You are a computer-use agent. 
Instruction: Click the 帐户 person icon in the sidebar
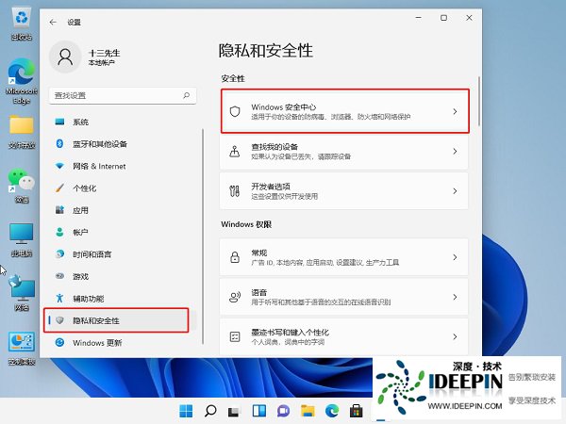[x=59, y=232]
